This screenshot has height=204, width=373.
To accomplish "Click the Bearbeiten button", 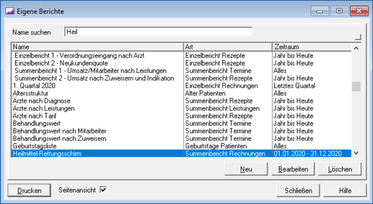I will [x=293, y=169].
